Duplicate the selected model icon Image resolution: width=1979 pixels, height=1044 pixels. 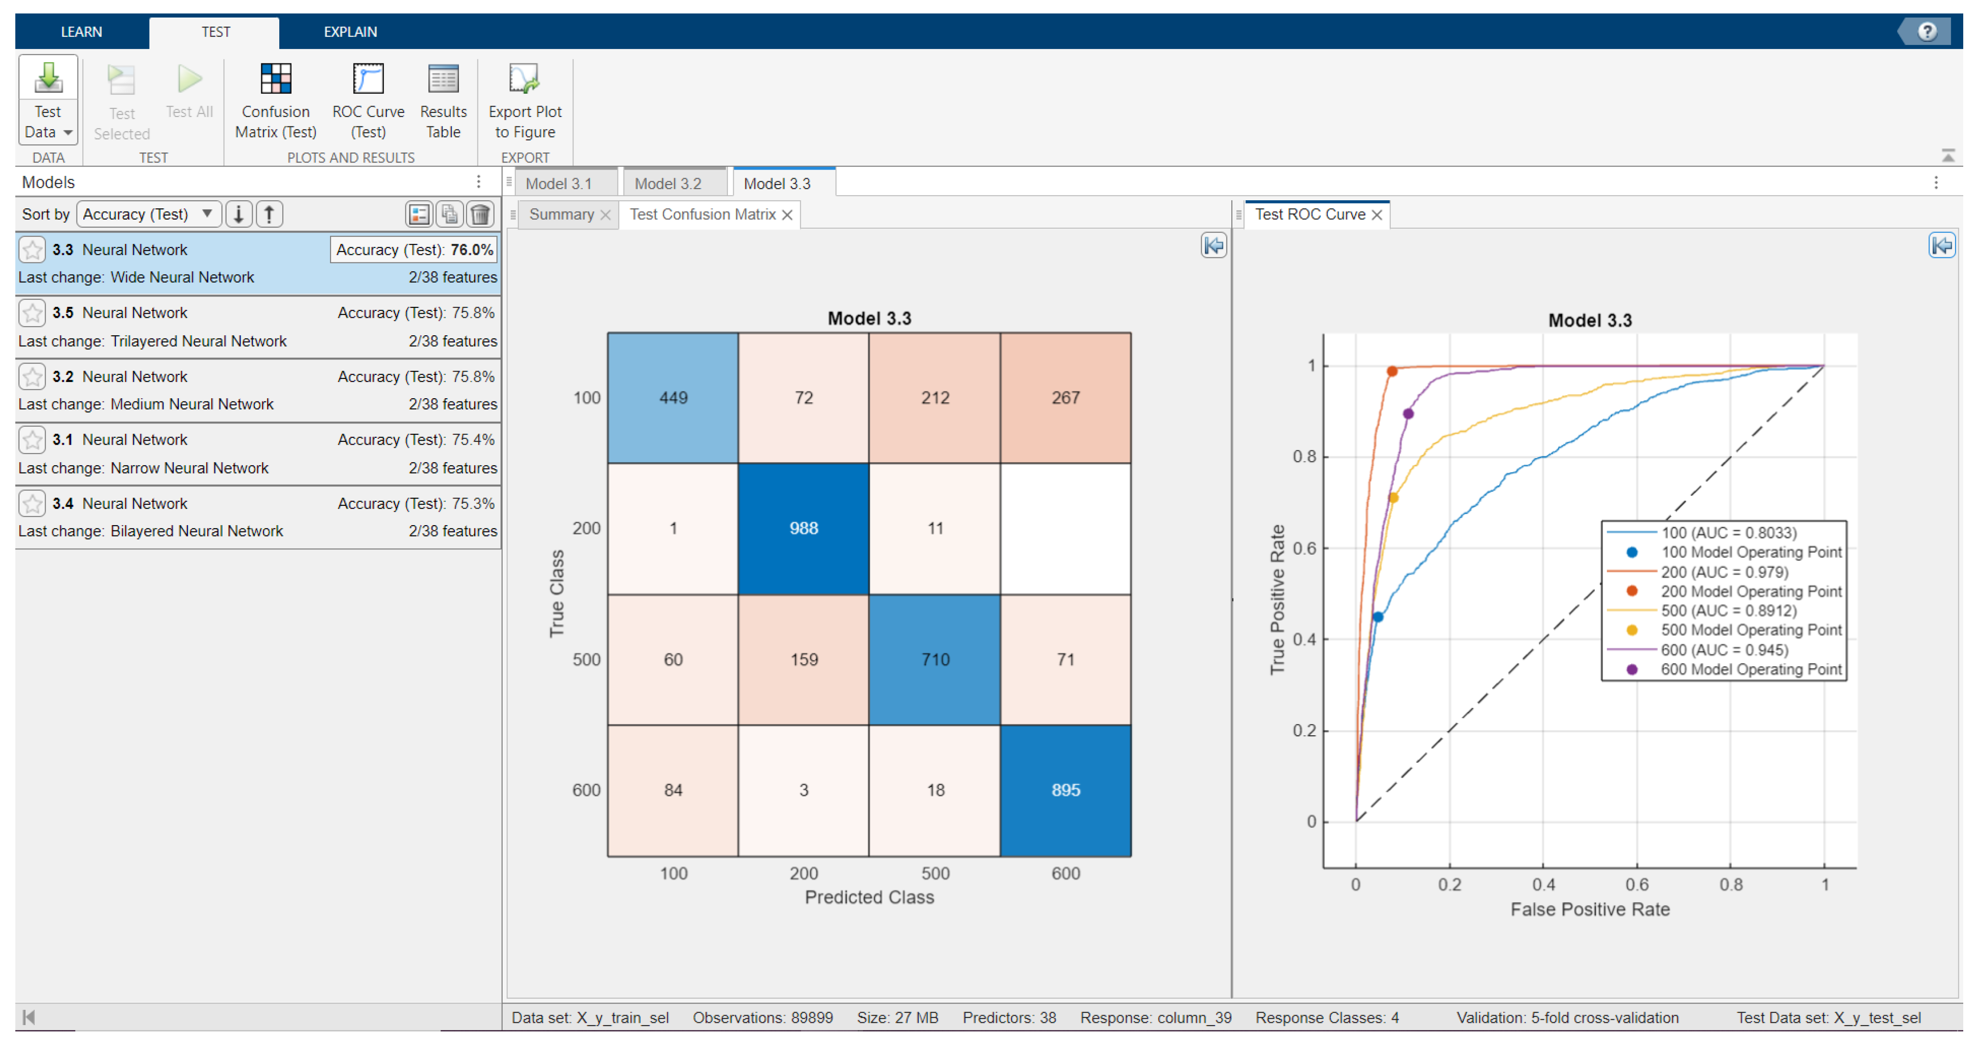pyautogui.click(x=449, y=214)
